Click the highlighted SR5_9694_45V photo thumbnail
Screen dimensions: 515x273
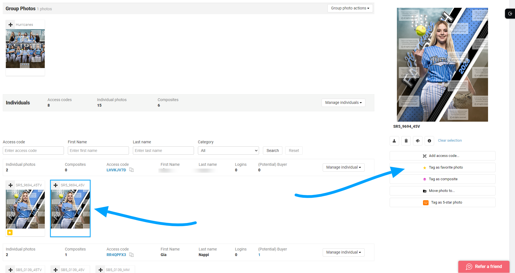pos(70,209)
